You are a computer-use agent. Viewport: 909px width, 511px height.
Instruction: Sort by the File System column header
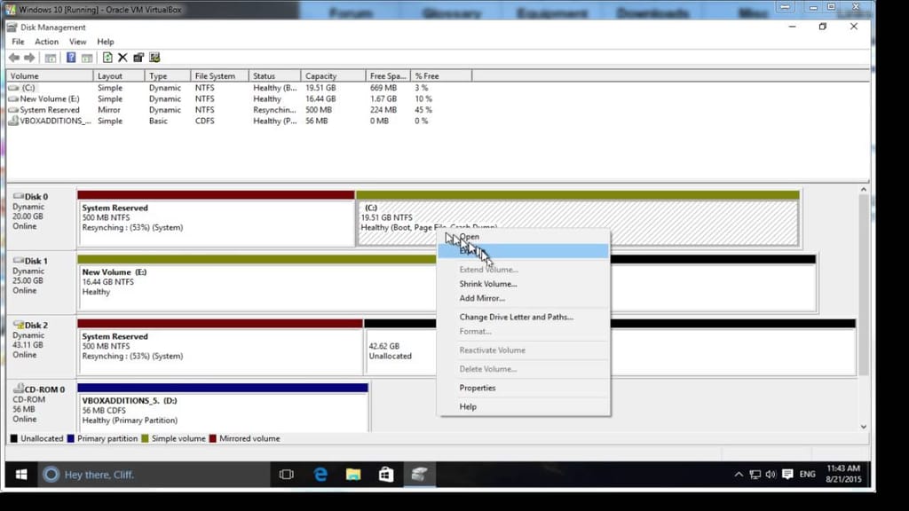[220, 76]
